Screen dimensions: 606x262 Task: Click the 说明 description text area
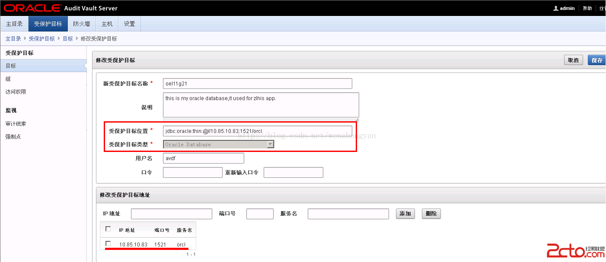point(261,104)
